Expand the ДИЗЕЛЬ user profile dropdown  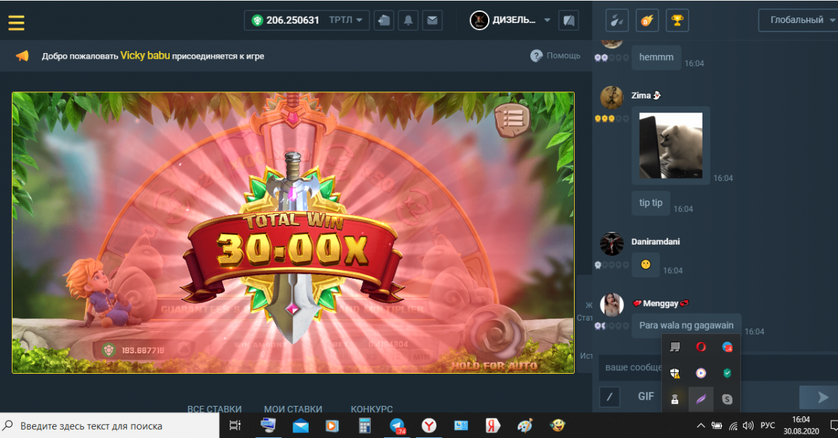(x=513, y=20)
